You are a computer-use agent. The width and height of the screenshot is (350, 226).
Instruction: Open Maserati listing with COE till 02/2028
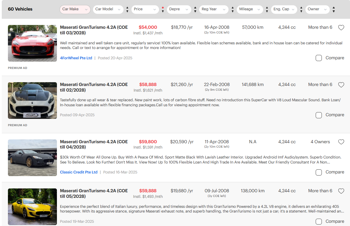click(x=94, y=87)
